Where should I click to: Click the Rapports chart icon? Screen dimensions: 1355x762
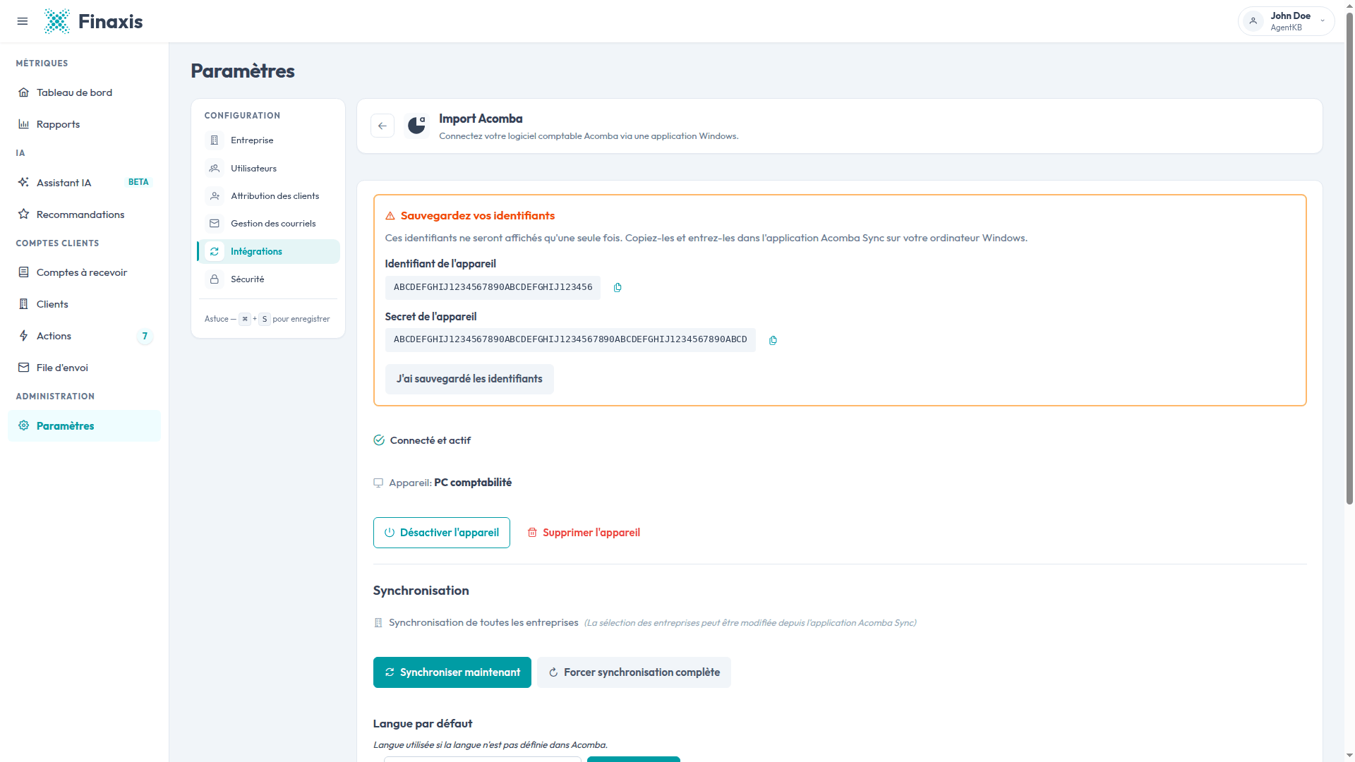(x=24, y=124)
